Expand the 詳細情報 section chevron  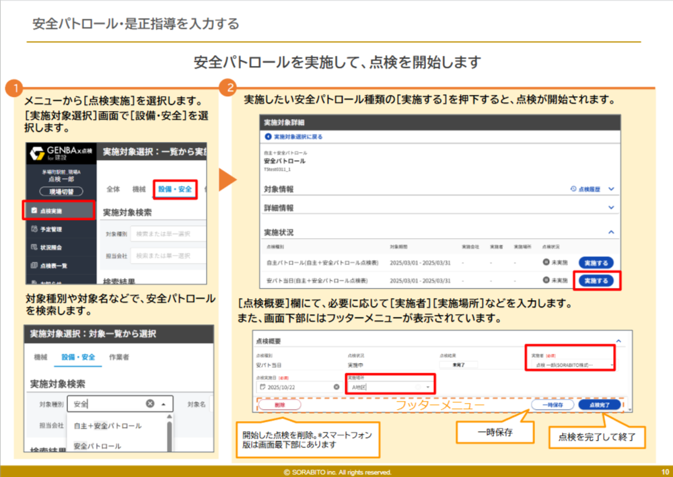[x=611, y=209]
